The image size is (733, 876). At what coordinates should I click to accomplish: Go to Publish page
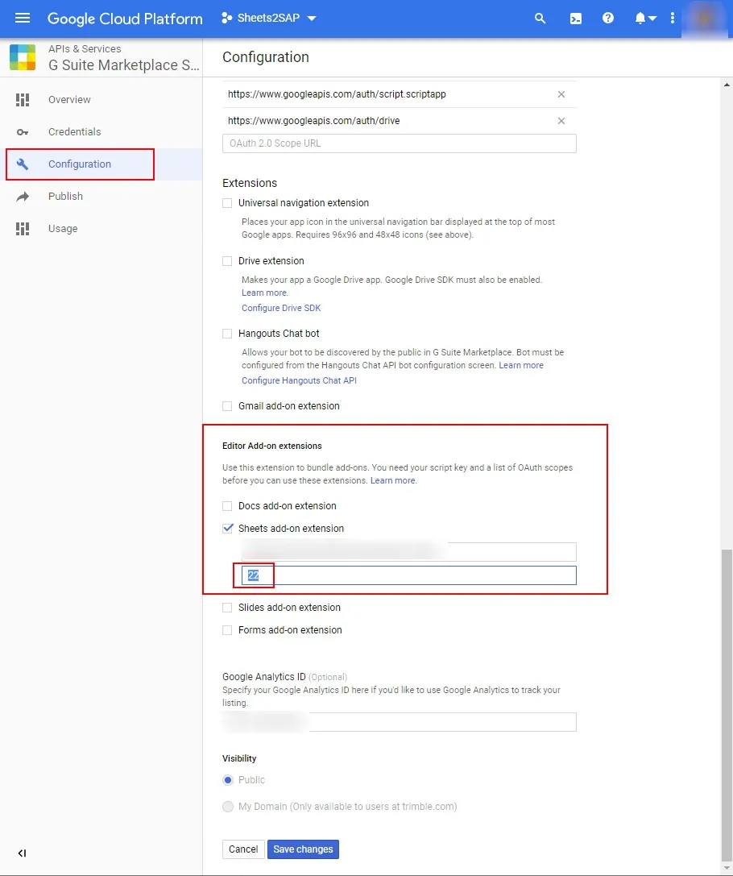[65, 196]
